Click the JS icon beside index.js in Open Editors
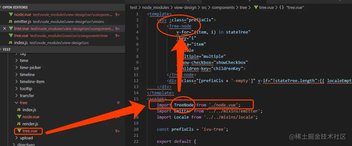The image size is (352, 146). 10,43
